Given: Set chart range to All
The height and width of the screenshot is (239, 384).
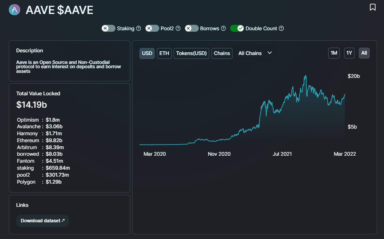Looking at the screenshot, I should point(364,53).
